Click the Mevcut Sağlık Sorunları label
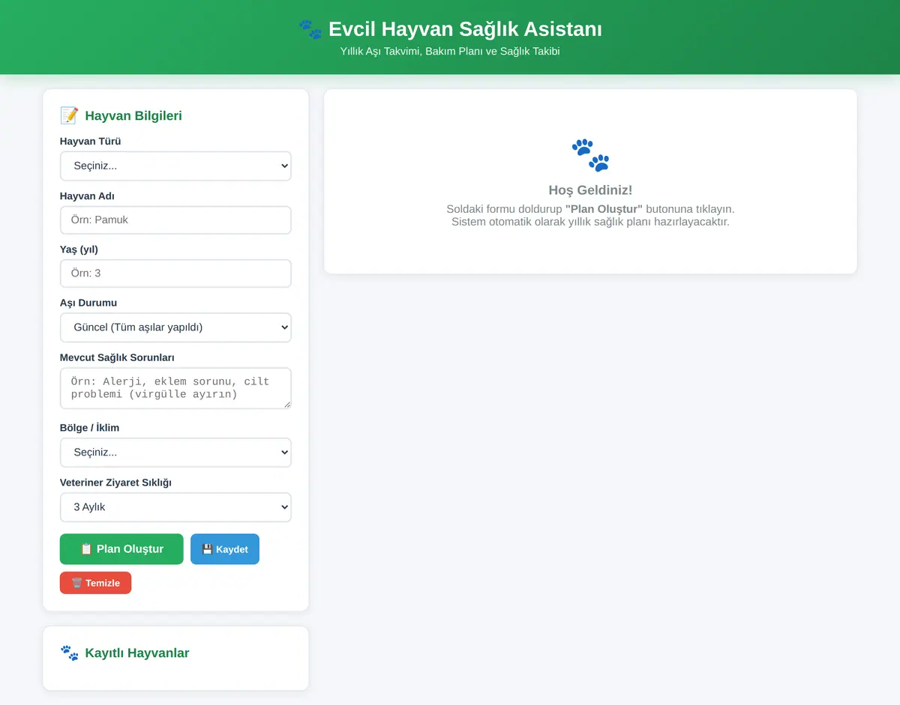The height and width of the screenshot is (705, 900). pos(117,357)
